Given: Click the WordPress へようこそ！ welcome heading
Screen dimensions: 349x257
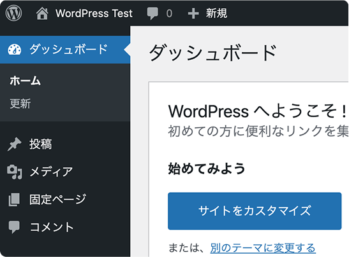Looking at the screenshot, I should [x=258, y=111].
